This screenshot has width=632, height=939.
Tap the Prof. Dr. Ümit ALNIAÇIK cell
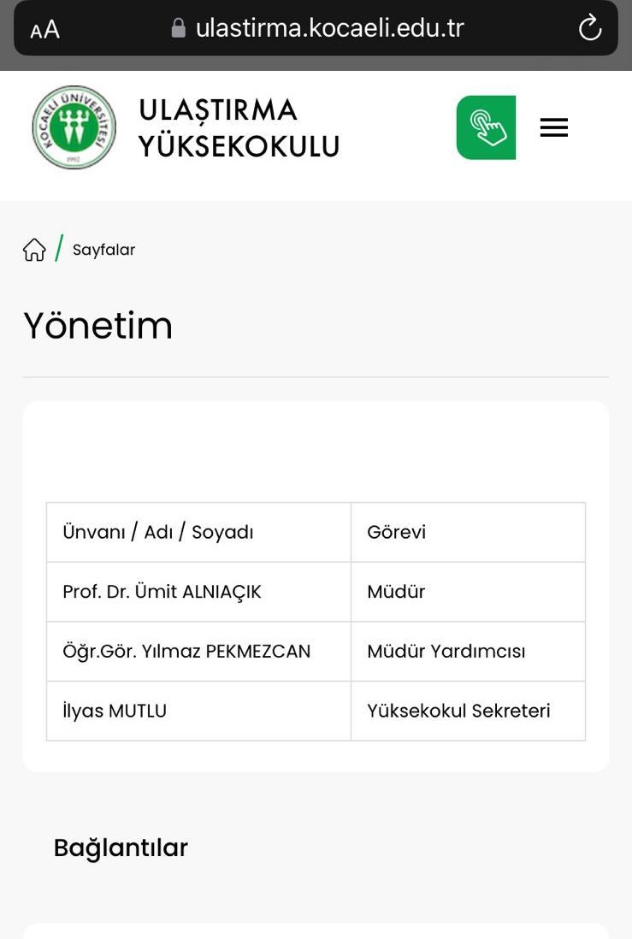162,592
